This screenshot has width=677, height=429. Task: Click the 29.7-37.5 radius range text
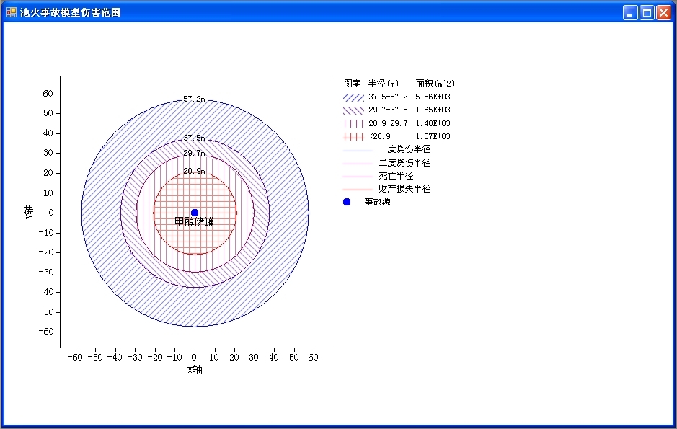[388, 110]
